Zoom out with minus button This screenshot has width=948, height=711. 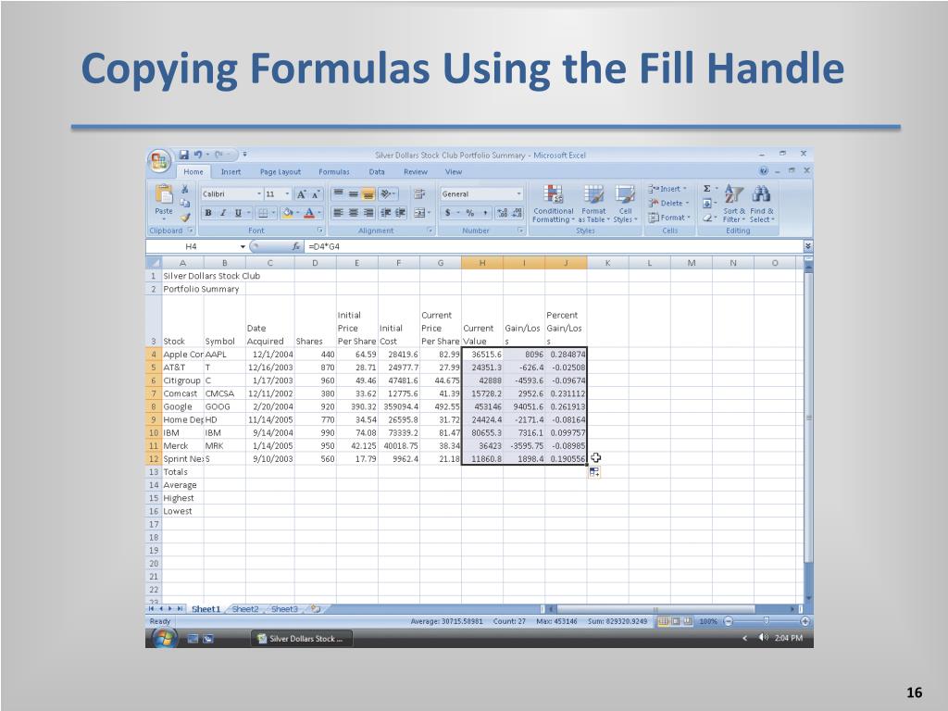728,621
